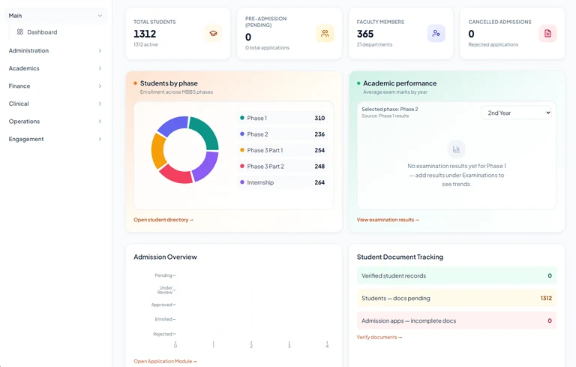Select the Phase 1 legend row
The image size is (576, 367).
click(x=282, y=118)
